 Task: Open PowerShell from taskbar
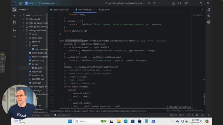click(x=153, y=121)
